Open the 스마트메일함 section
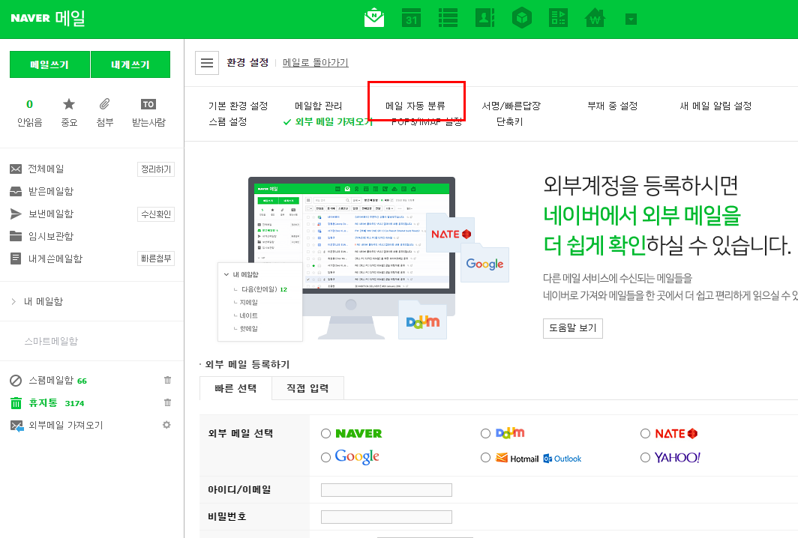 [x=51, y=341]
